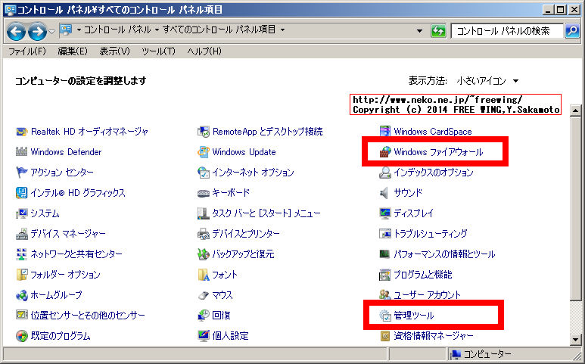Click the green refresh button
The width and height of the screenshot is (585, 364).
(x=438, y=31)
